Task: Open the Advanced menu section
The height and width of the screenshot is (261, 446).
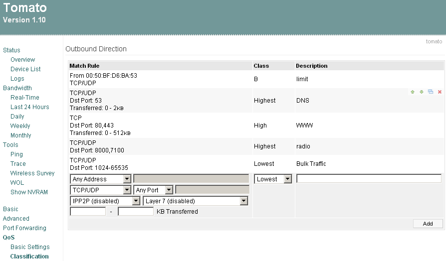Action: 16,219
